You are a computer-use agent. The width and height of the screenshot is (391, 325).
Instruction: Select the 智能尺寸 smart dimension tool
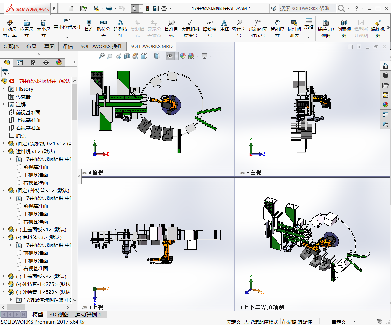(277, 28)
